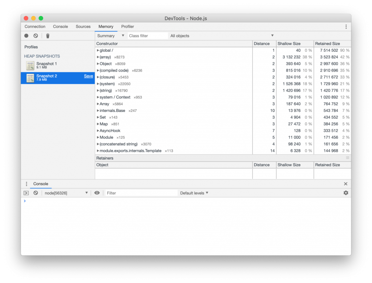Viewport: 372px width, 283px height.
Task: Select the Console drawer tab
Action: pos(41,184)
